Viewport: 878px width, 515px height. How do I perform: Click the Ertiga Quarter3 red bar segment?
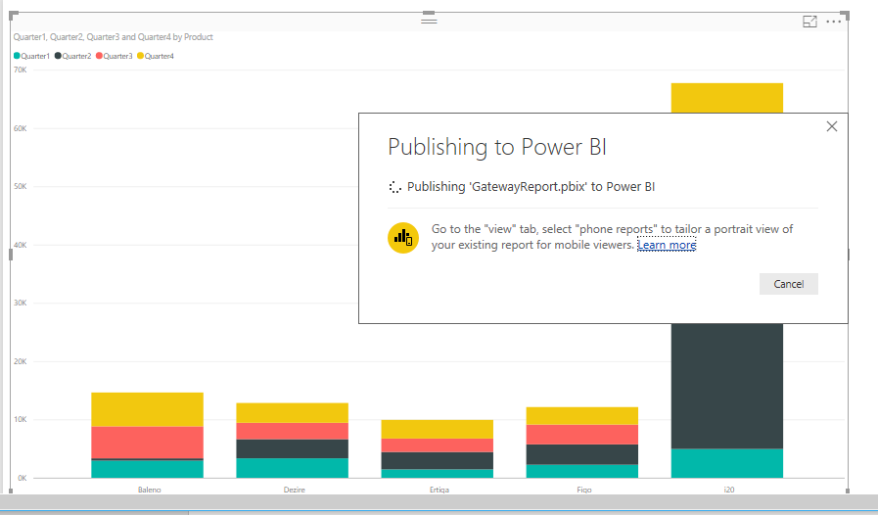pyautogui.click(x=438, y=445)
